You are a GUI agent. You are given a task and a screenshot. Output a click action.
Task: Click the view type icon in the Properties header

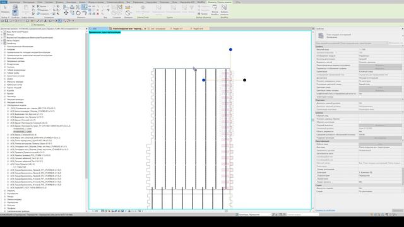pos(321,36)
